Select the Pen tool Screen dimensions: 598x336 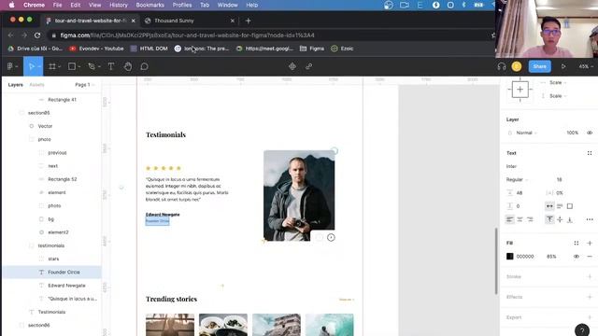click(92, 66)
